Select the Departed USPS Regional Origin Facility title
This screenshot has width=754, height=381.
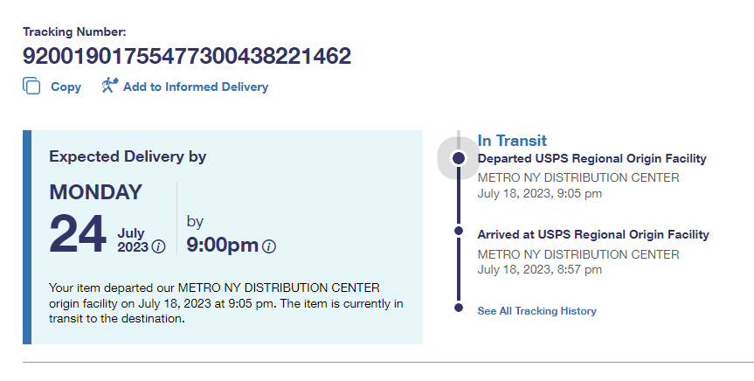click(591, 159)
